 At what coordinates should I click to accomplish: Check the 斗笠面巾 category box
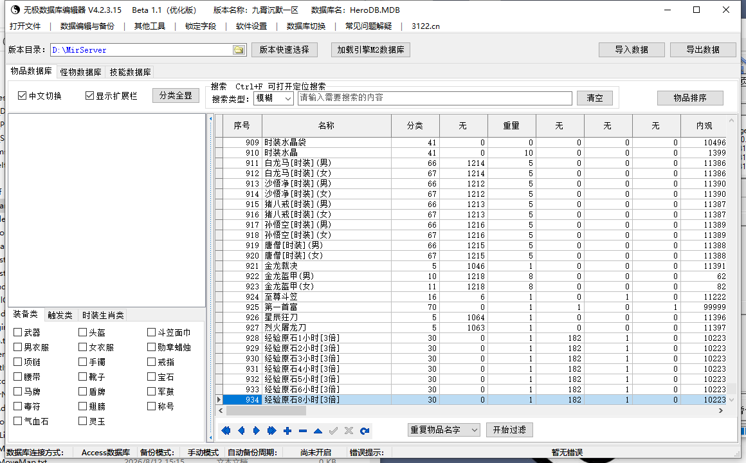pyautogui.click(x=151, y=332)
